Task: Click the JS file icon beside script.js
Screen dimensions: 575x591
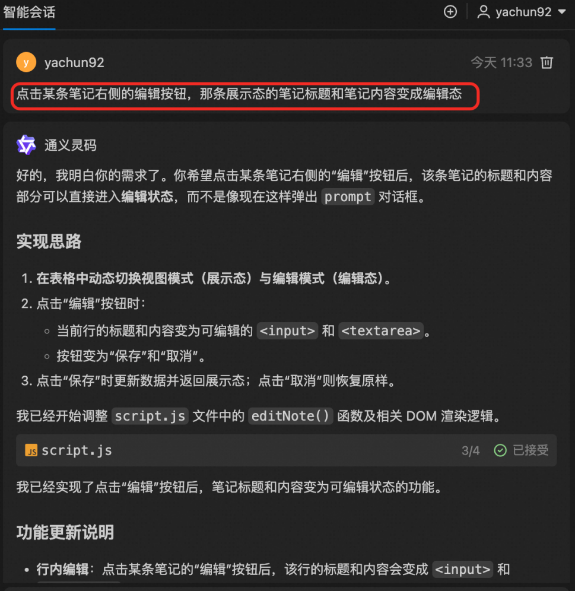Action: [31, 450]
